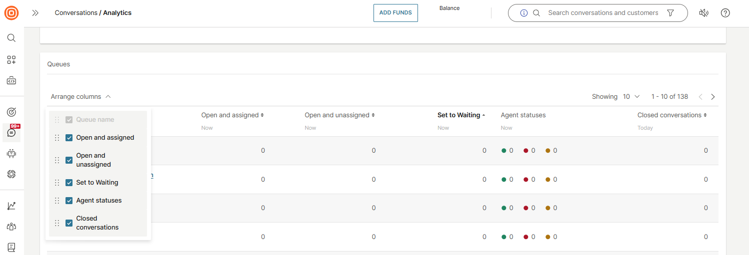This screenshot has width=749, height=255.
Task: Open the People icon in sidebar
Action: [11, 227]
